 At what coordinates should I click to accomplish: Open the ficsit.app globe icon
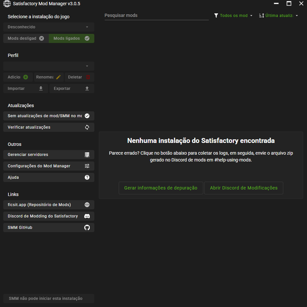click(x=87, y=204)
